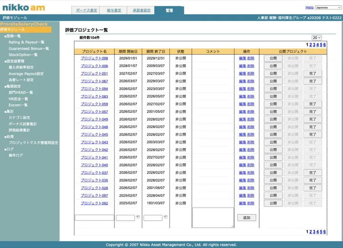Open 為替レート設定 in sidebar
Image resolution: width=343 pixels, height=248 pixels.
[21, 80]
